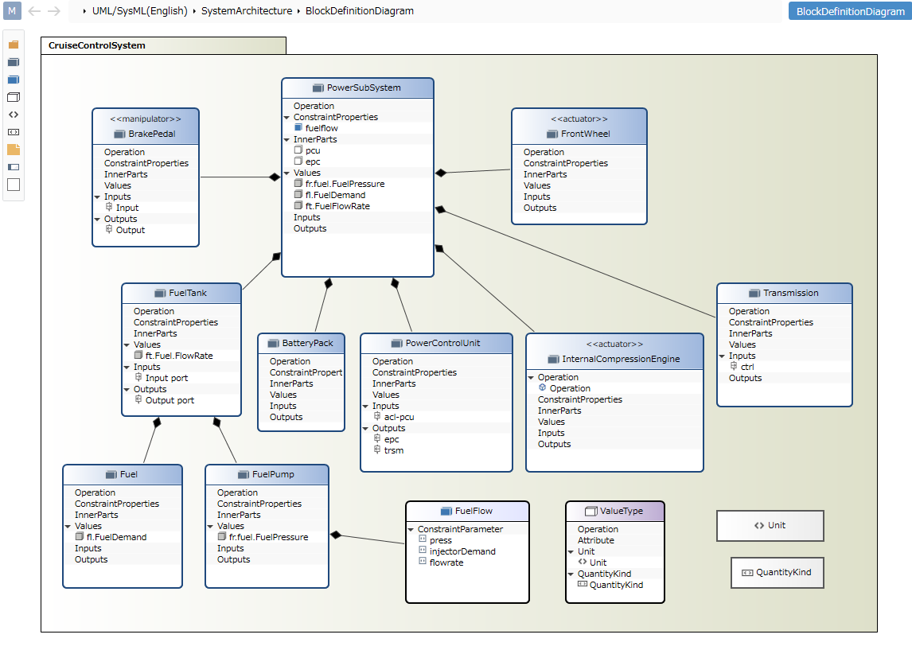This screenshot has height=650, width=912.
Task: Select the FuelPump block header
Action: pos(267,474)
